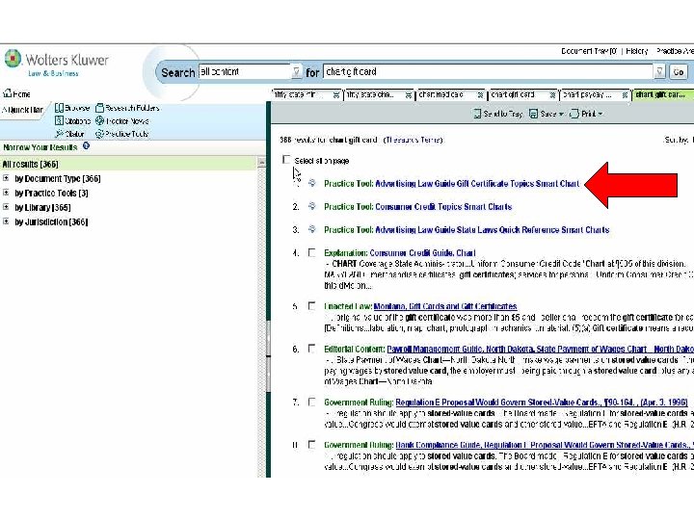Close the first 'fifty state chr...' tab
The width and height of the screenshot is (694, 520).
coord(336,95)
